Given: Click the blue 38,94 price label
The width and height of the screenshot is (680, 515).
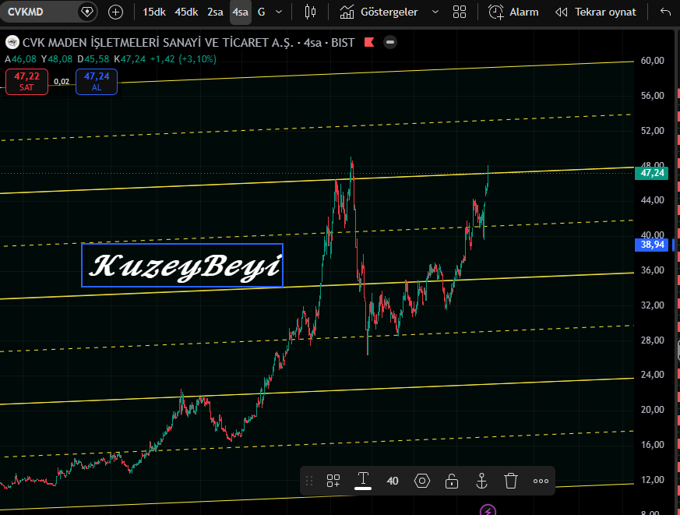Looking at the screenshot, I should pyautogui.click(x=652, y=245).
